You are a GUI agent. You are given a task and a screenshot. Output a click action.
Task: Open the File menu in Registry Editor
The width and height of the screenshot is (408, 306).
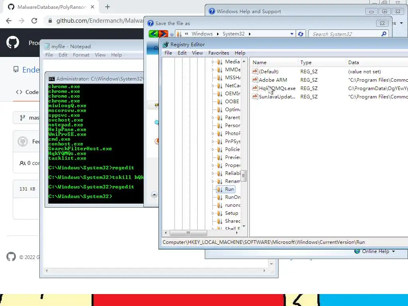click(168, 53)
